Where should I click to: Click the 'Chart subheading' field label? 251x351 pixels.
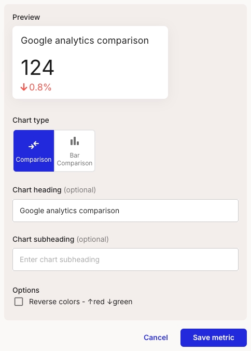[x=44, y=239]
